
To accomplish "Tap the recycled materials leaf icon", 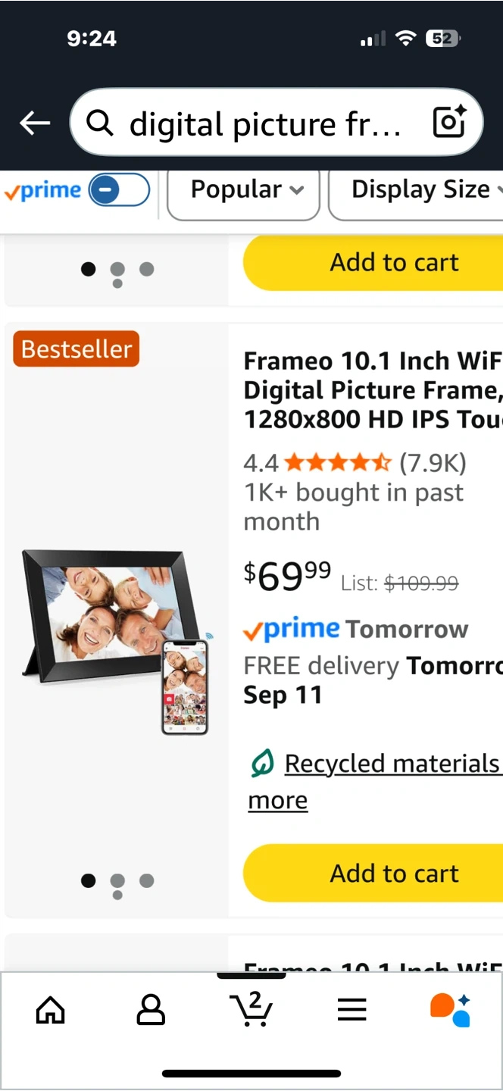I will tap(262, 764).
